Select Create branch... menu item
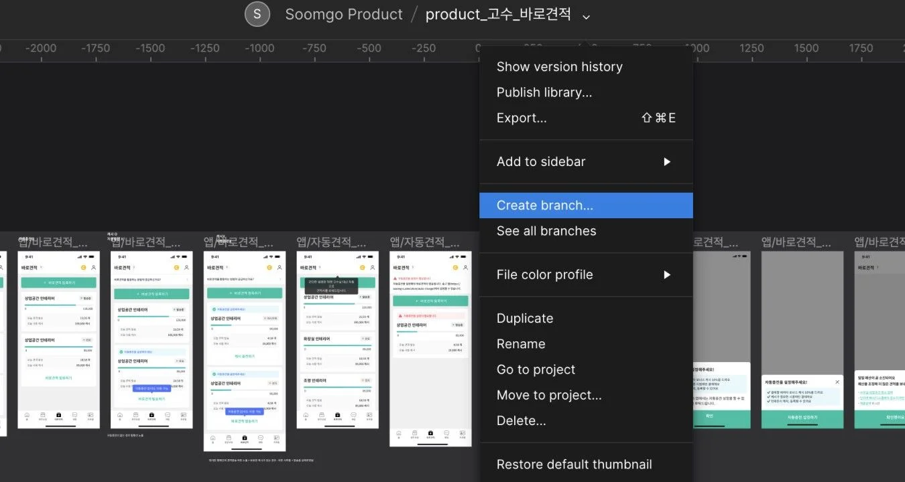This screenshot has width=905, height=482. coord(544,206)
